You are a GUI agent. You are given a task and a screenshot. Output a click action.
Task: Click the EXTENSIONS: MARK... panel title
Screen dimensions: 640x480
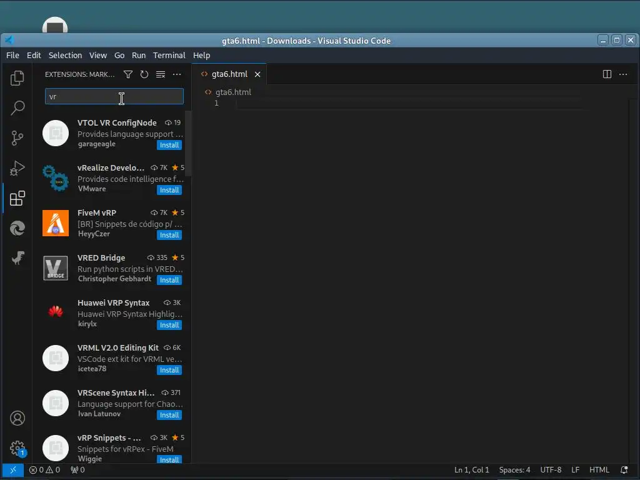click(x=79, y=74)
